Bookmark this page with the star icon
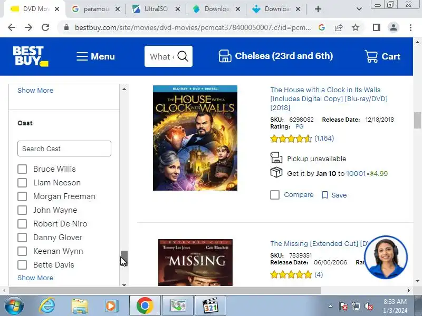Viewport: 422px width, 316px height. click(x=356, y=27)
